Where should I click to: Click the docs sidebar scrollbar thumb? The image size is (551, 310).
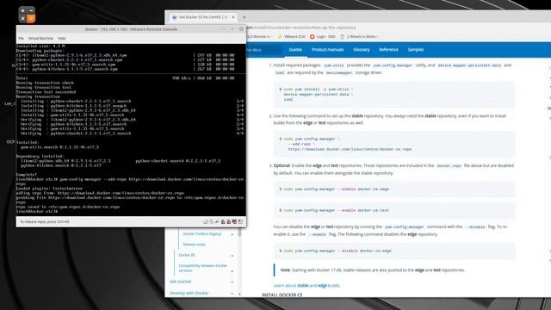pyautogui.click(x=239, y=232)
